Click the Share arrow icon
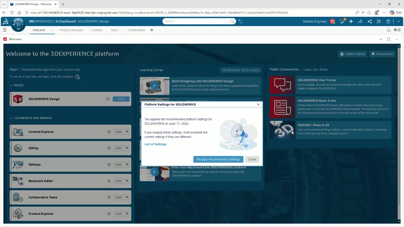 (x=360, y=21)
